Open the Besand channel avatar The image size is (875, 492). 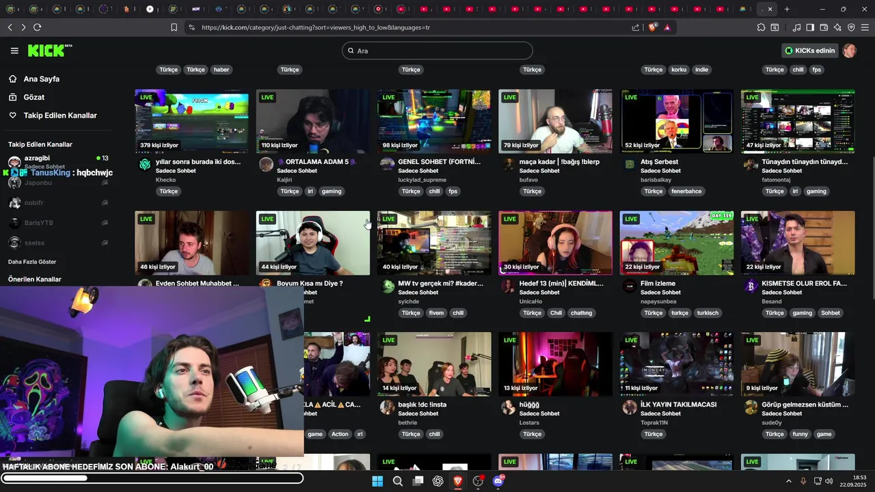click(751, 286)
